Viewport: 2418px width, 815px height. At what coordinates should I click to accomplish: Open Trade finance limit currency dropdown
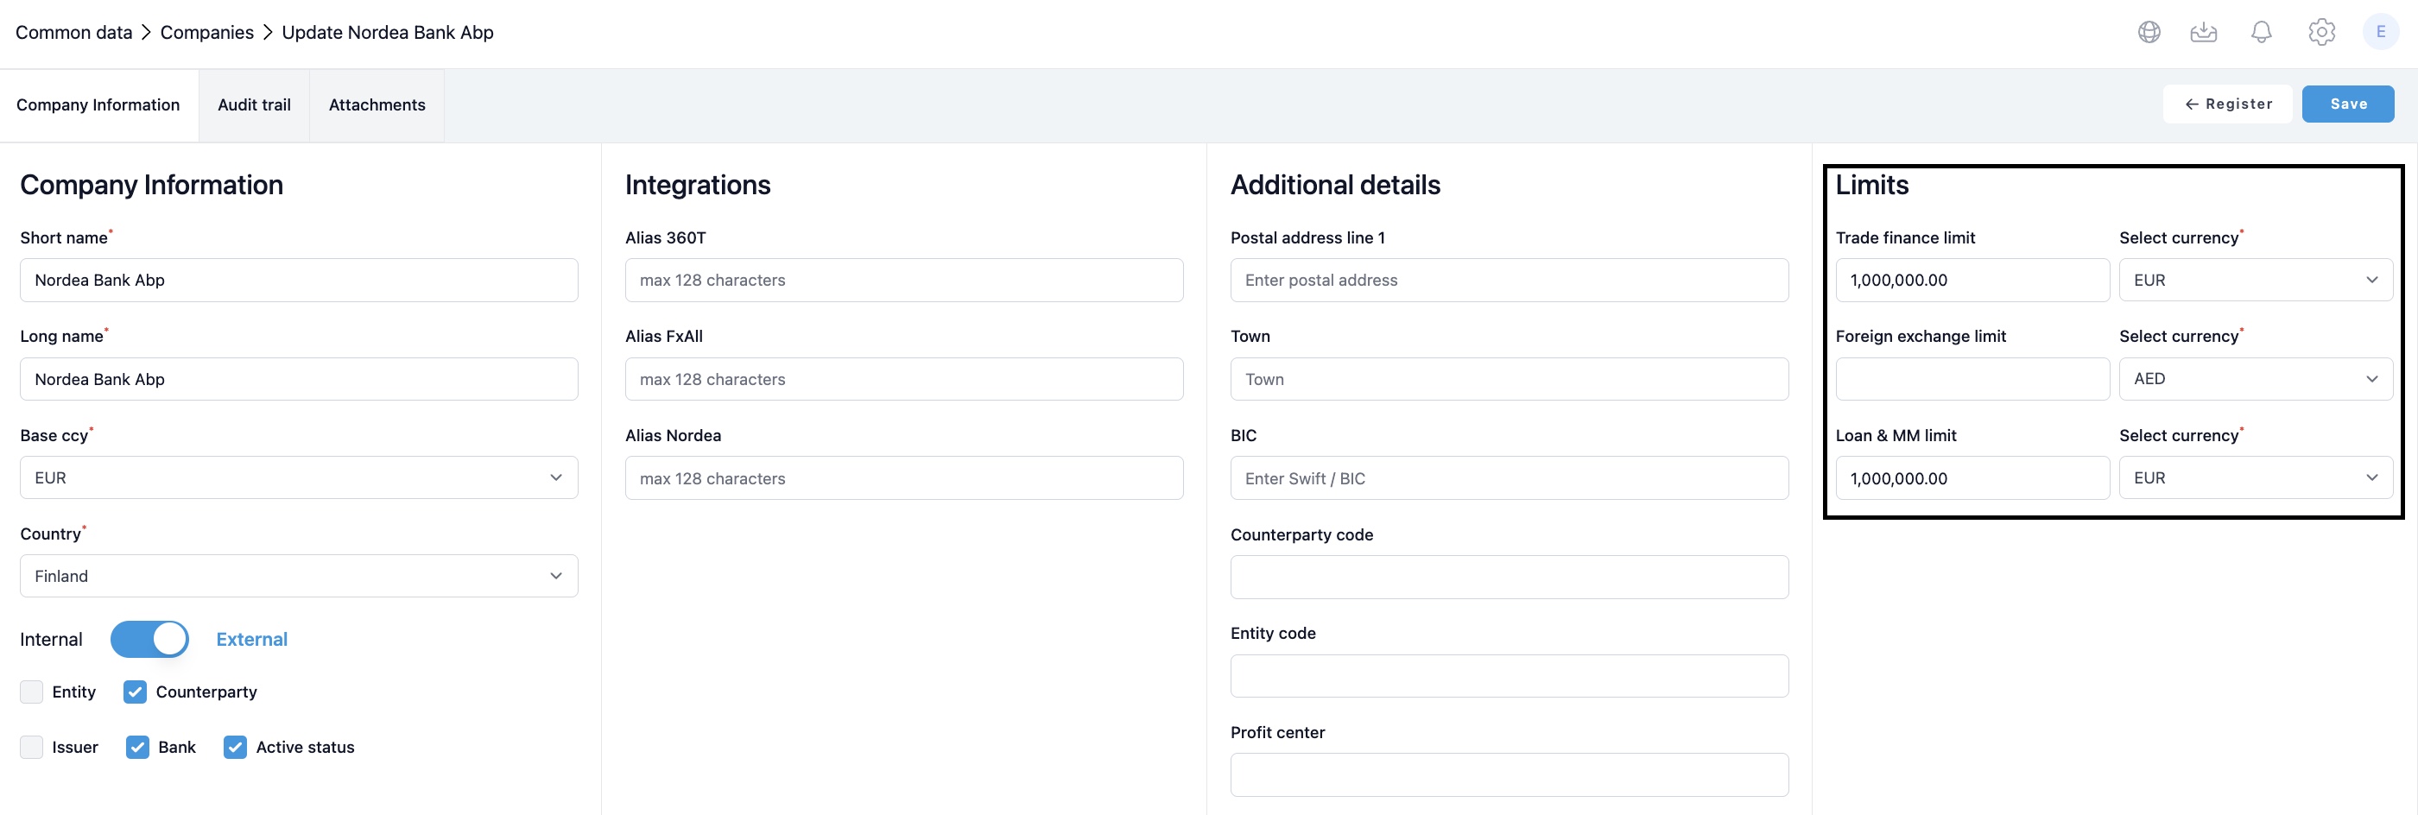[2256, 280]
